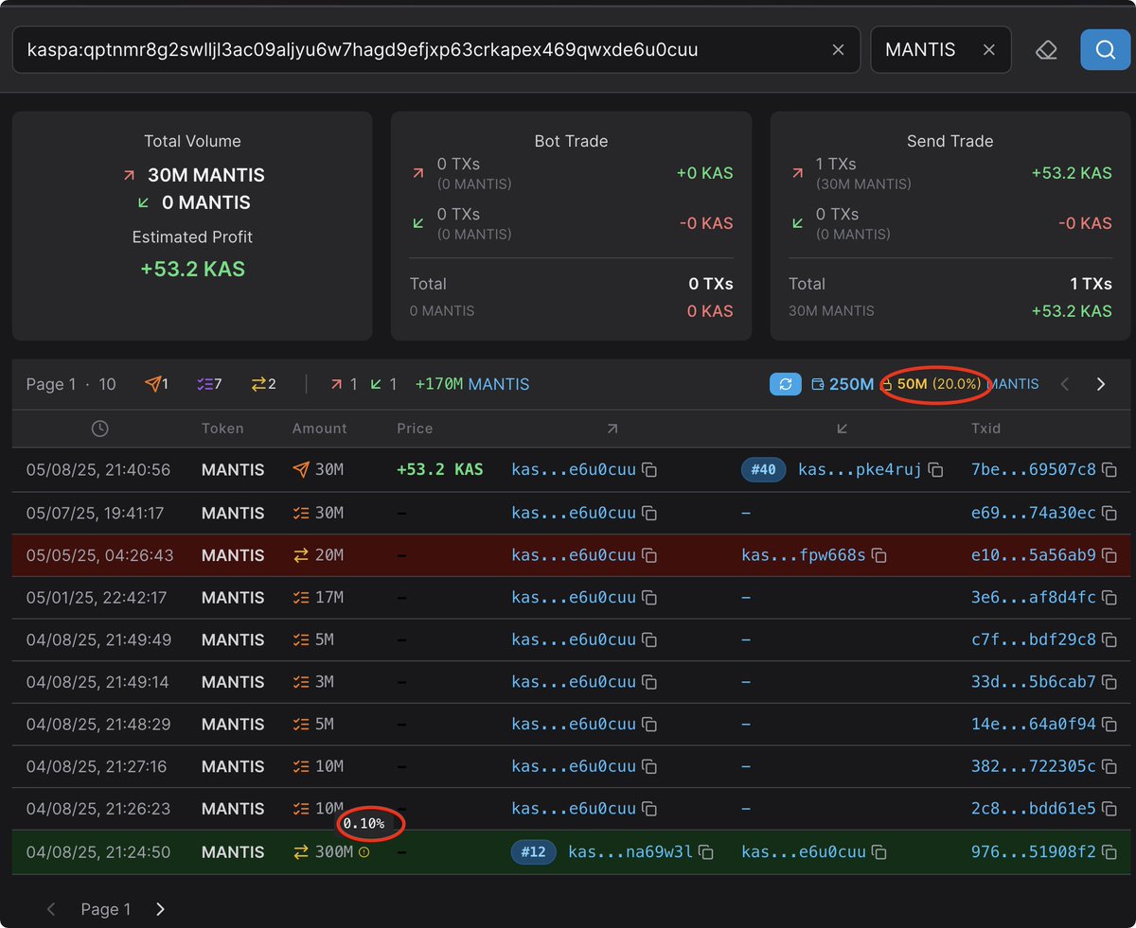Click the Price column header
The height and width of the screenshot is (928, 1136).
pos(415,429)
